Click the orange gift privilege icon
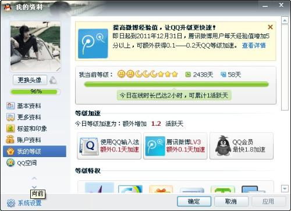 pyautogui.click(x=161, y=189)
